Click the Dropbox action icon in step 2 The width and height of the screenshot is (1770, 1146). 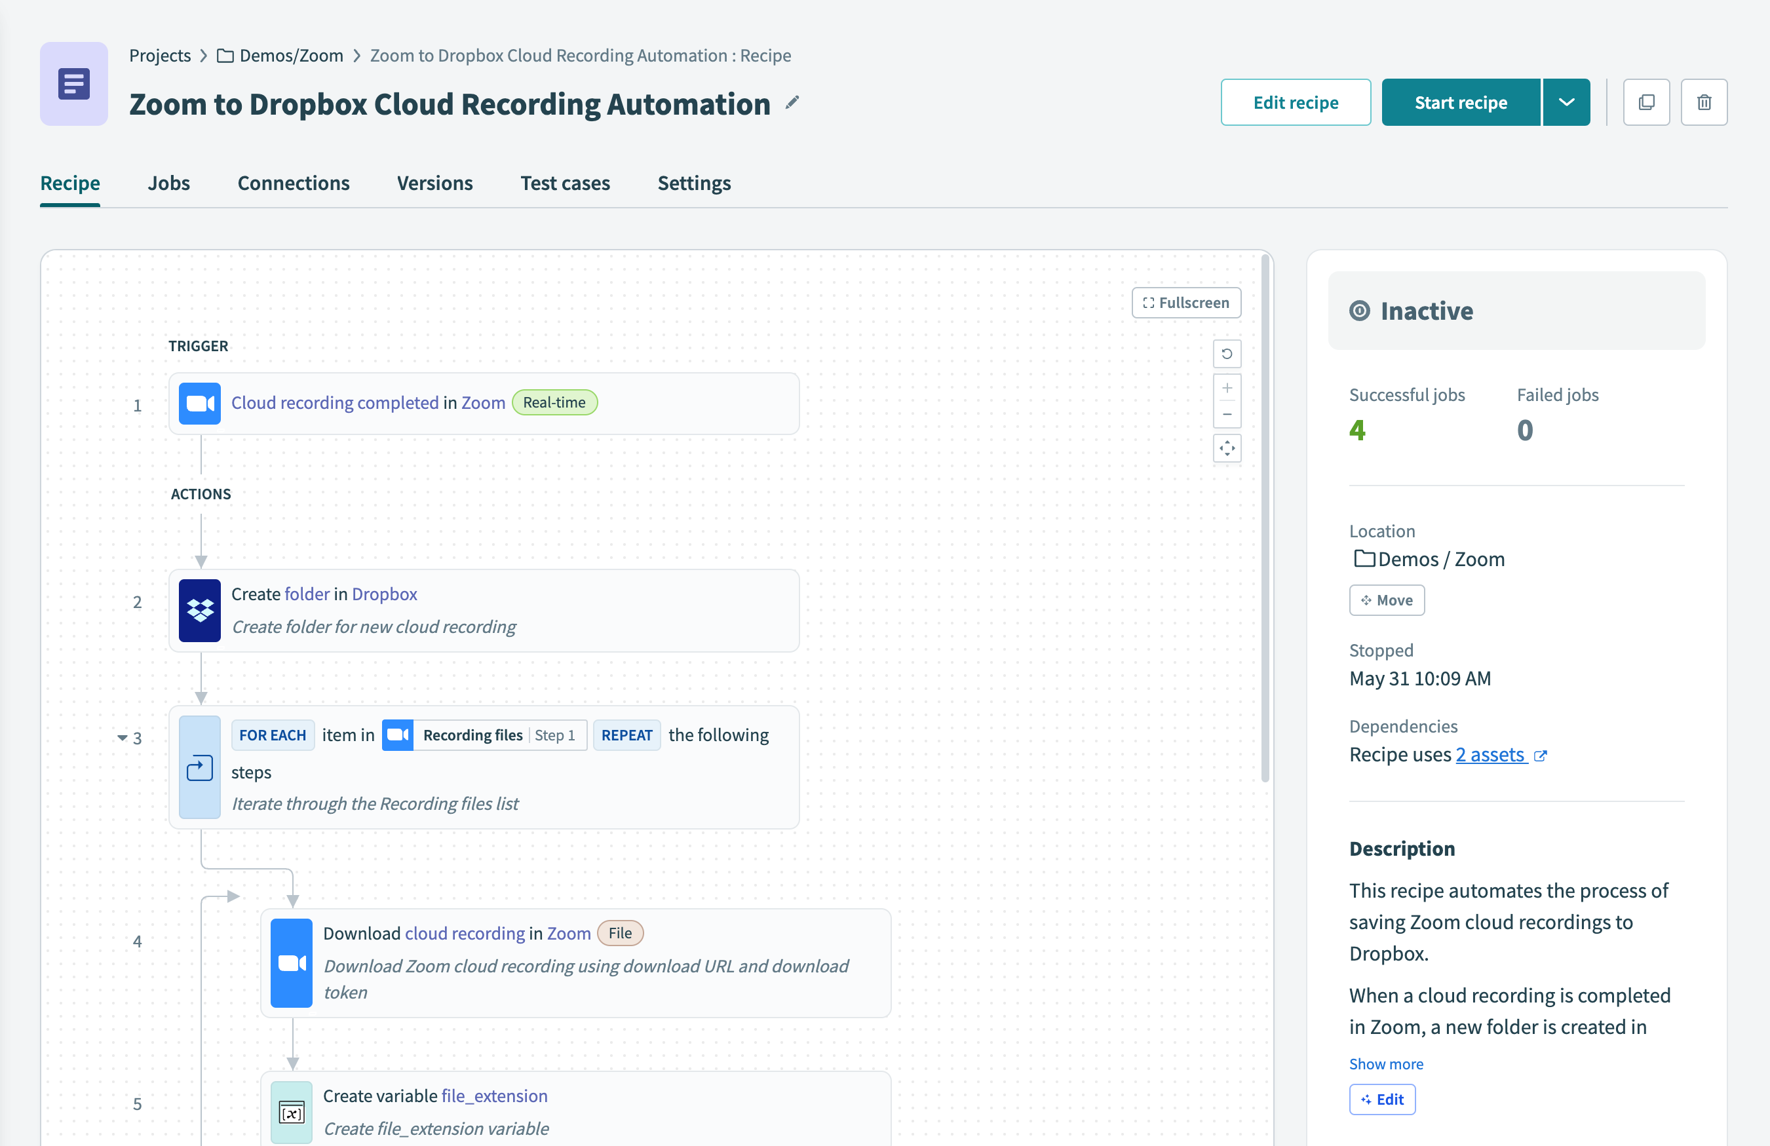200,609
